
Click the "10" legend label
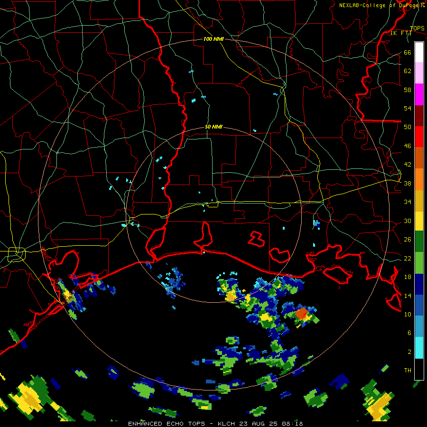(408, 314)
